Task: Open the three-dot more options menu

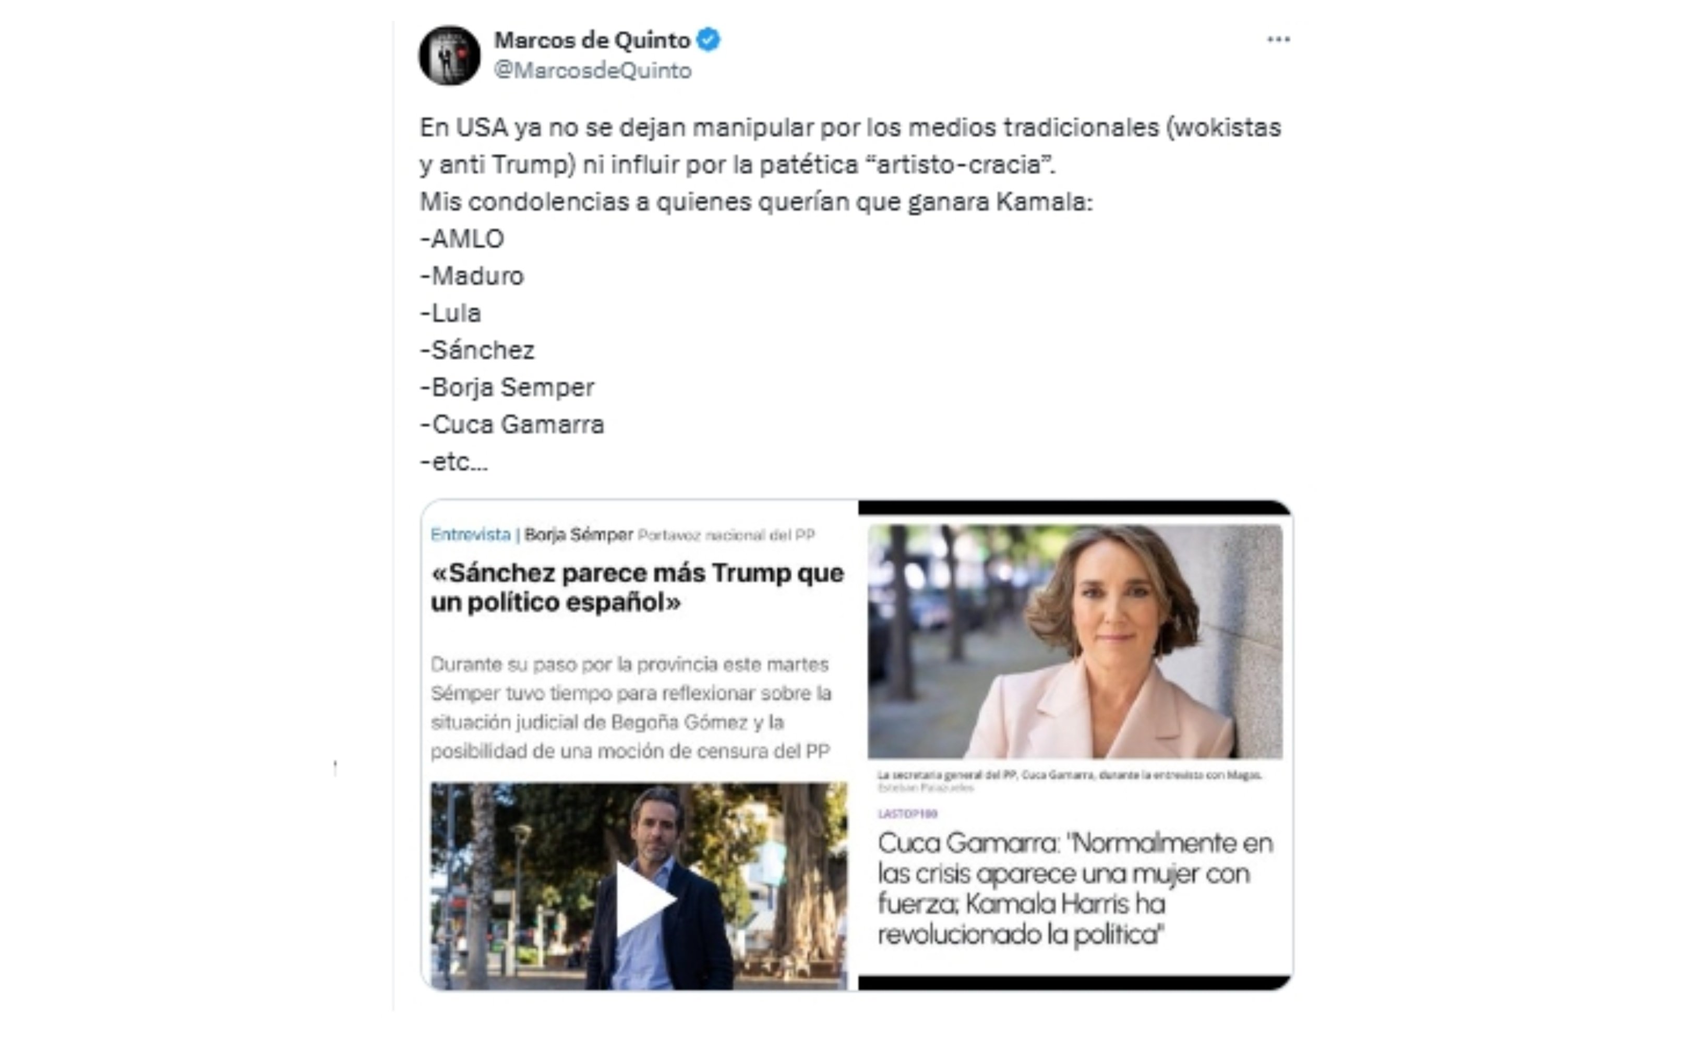Action: [1278, 40]
